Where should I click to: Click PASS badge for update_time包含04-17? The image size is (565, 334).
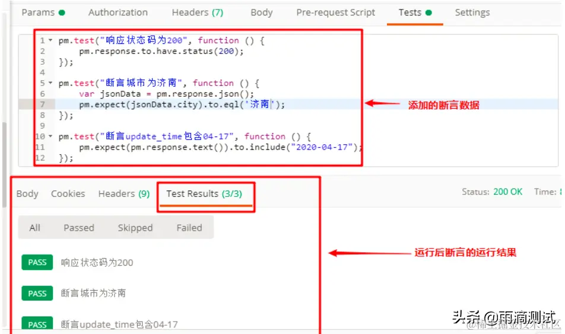pos(37,323)
